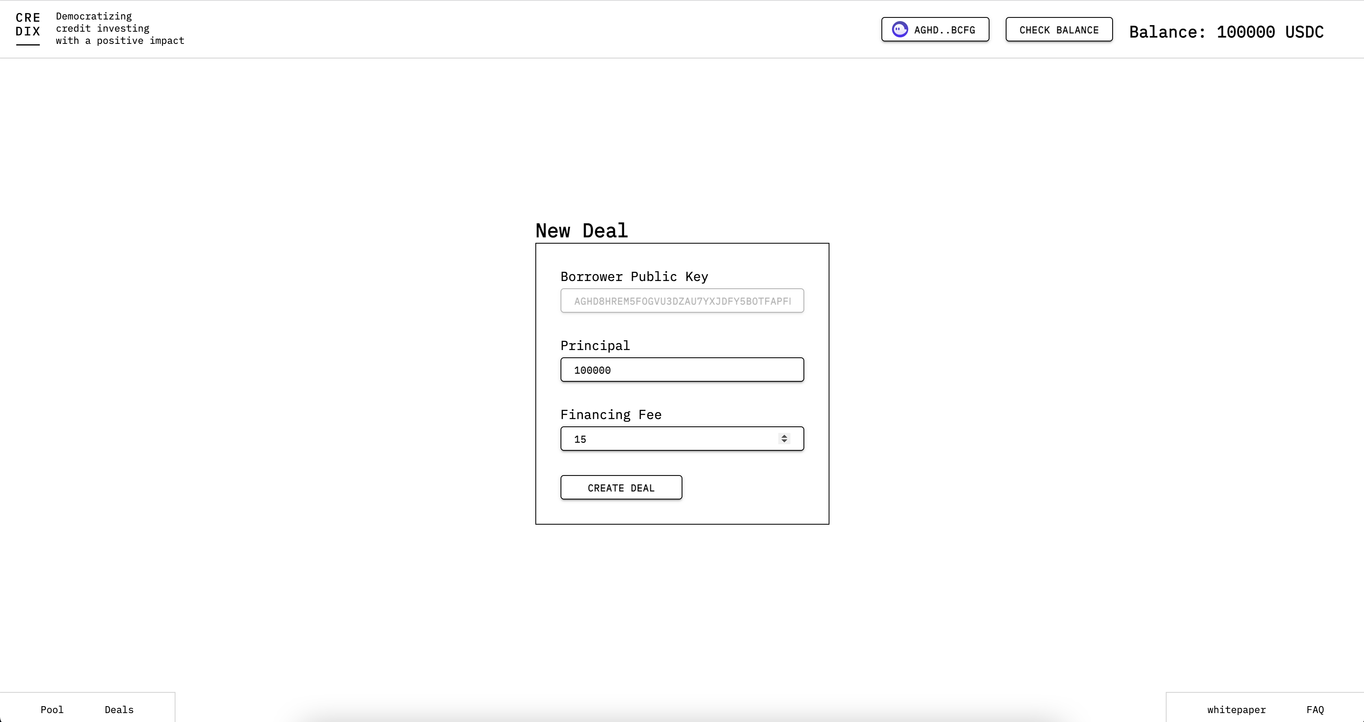The height and width of the screenshot is (722, 1364).
Task: Decrease Financing Fee with down arrow
Action: pos(784,441)
